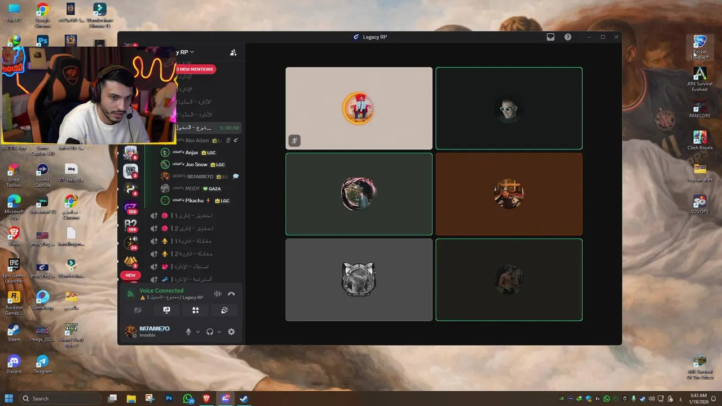Open the Activities launcher icon
The height and width of the screenshot is (406, 722).
tap(195, 310)
